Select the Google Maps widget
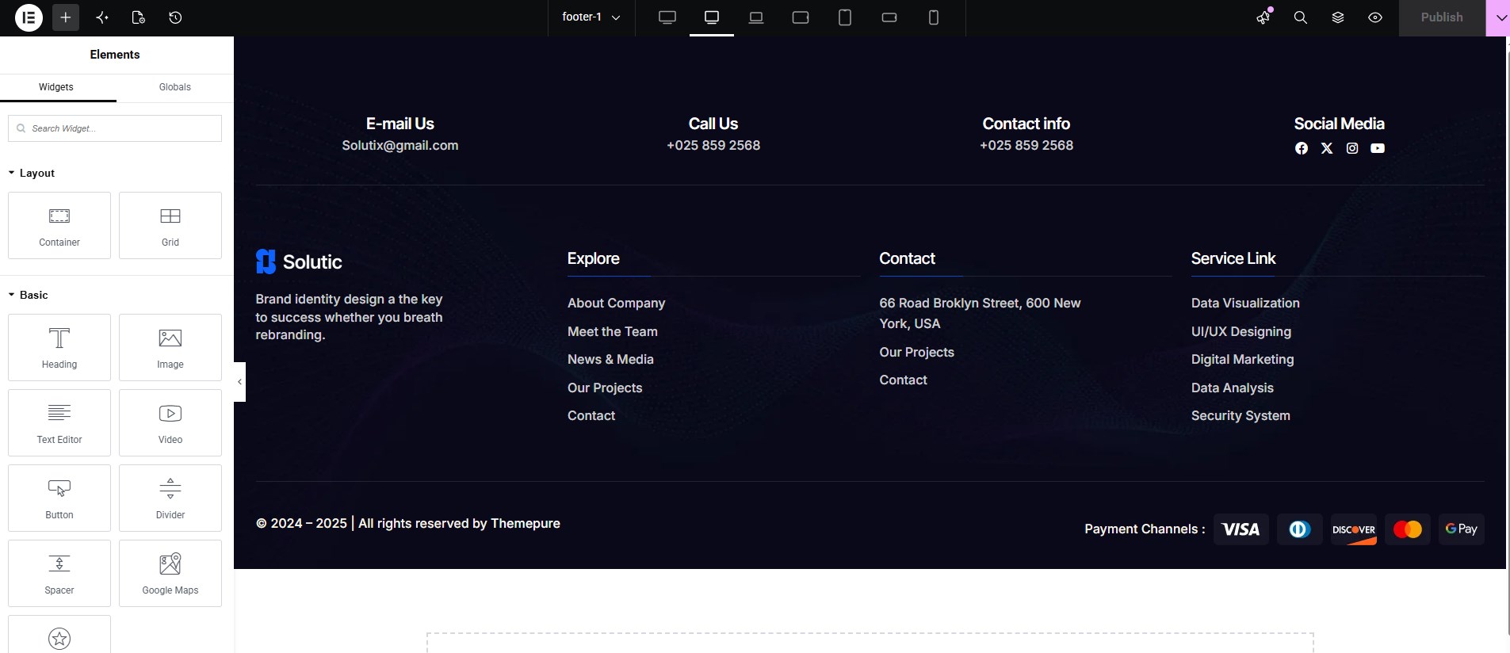Image resolution: width=1510 pixels, height=653 pixels. [170, 573]
